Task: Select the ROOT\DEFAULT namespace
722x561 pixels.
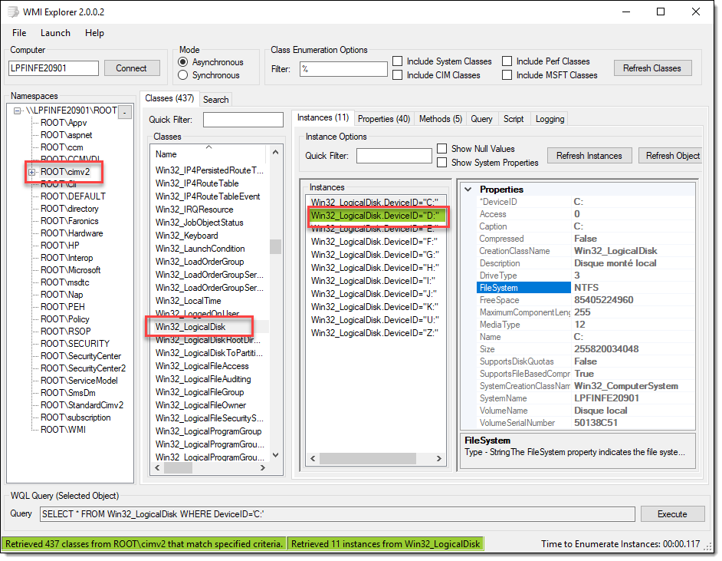Action: [x=73, y=196]
